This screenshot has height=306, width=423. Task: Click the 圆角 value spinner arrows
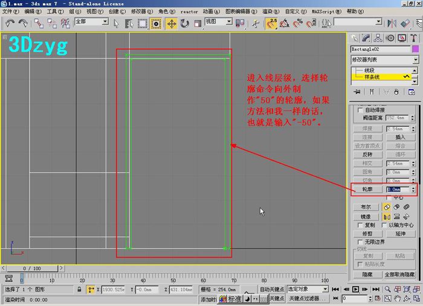[x=413, y=172]
